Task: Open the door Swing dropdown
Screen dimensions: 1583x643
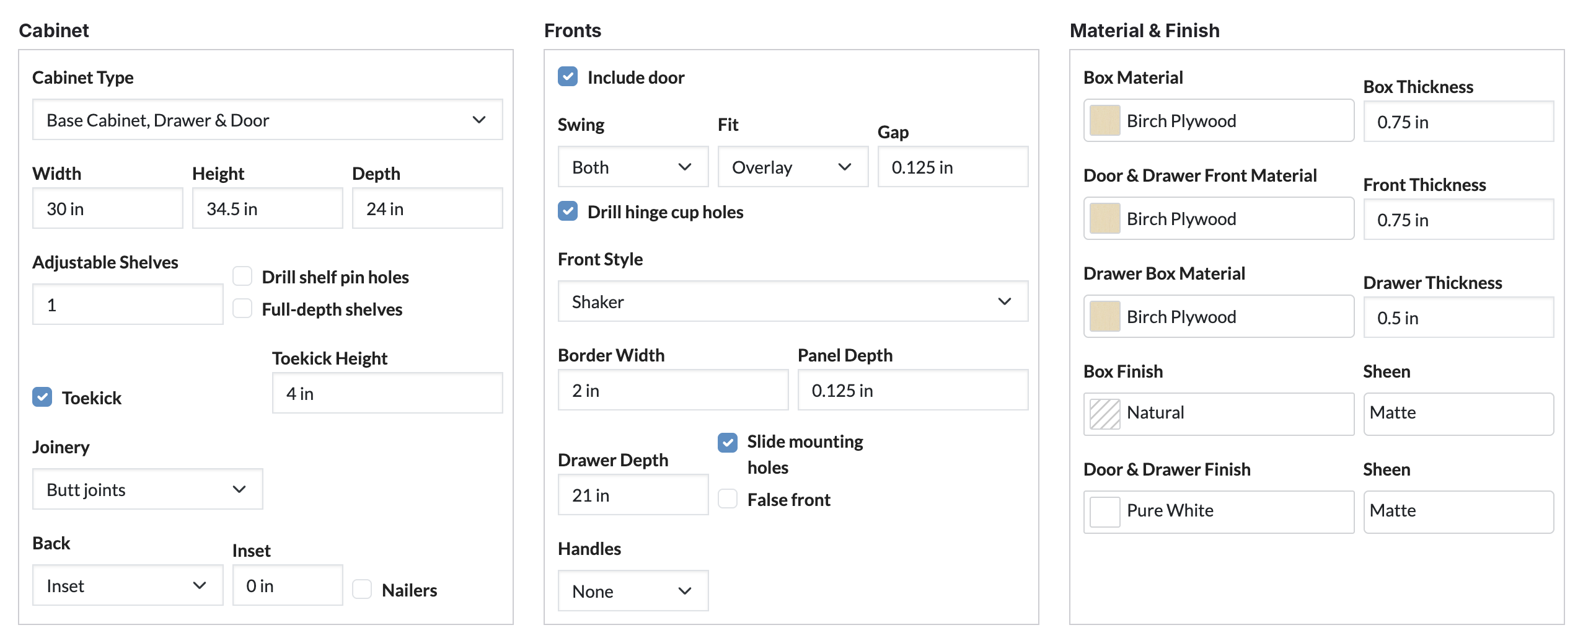Action: click(633, 167)
